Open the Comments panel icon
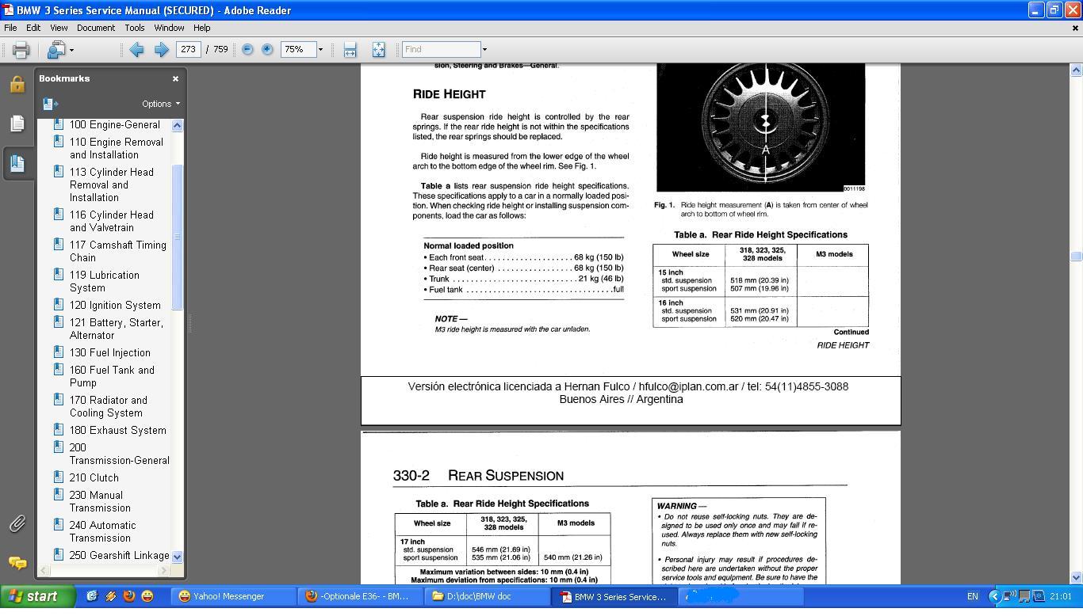Screen dimensions: 1083x616 17,563
